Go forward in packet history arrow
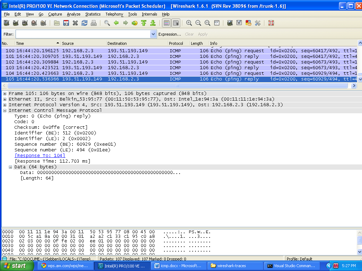This screenshot has width=362, height=271. (125, 23)
